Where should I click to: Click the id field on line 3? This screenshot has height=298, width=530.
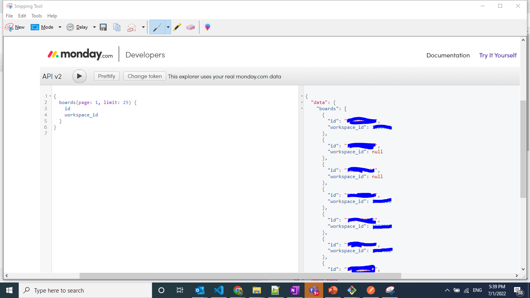pyautogui.click(x=68, y=109)
